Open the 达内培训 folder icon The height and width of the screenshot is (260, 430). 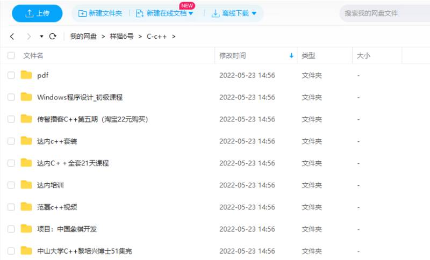(26, 185)
